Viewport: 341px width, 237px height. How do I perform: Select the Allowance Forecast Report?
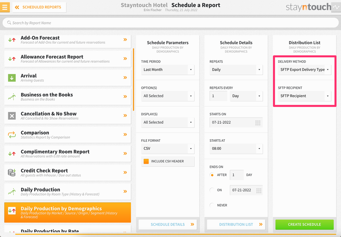tap(67, 59)
